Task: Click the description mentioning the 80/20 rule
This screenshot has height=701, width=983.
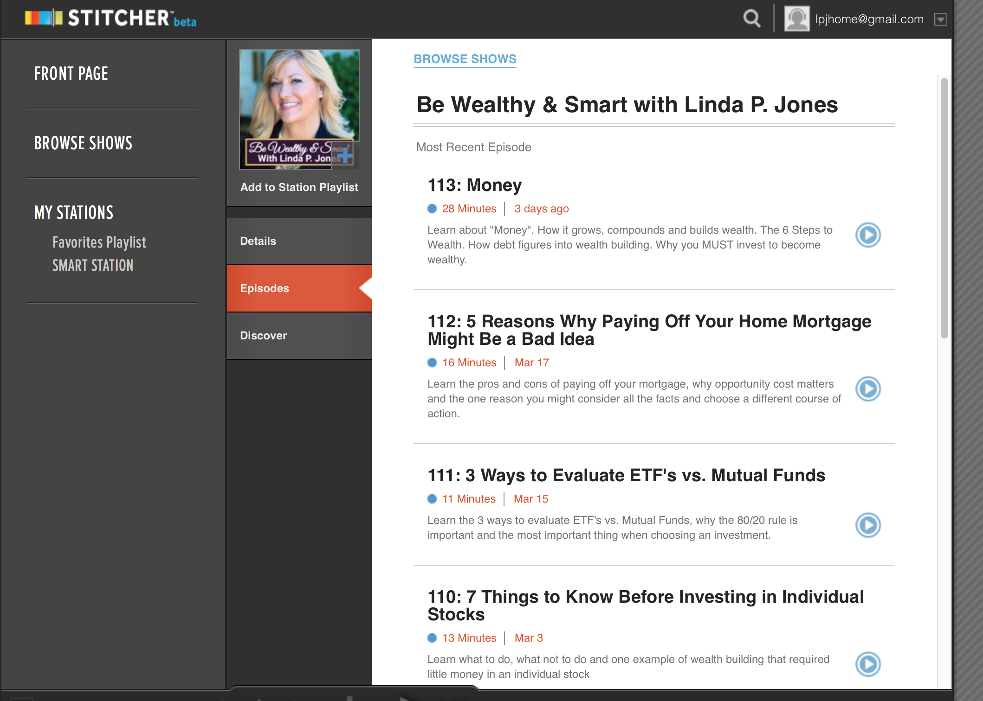Action: [x=613, y=528]
